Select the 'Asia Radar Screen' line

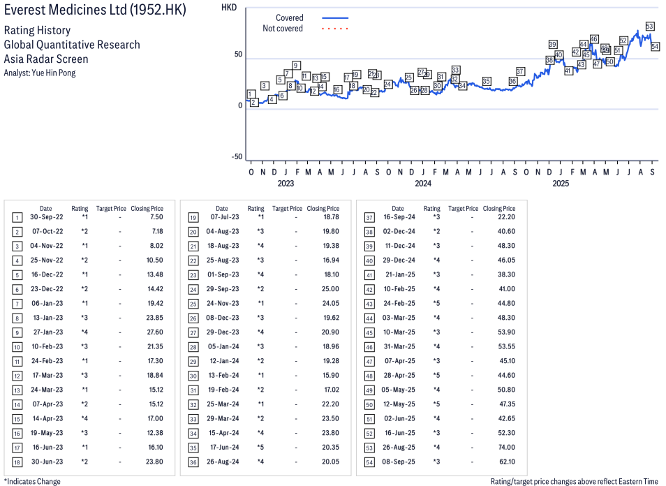(x=46, y=59)
